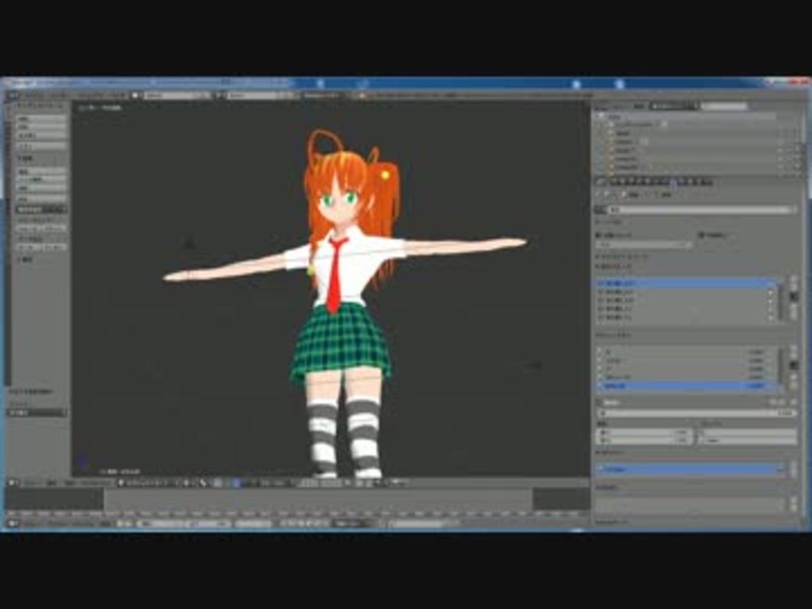
Task: Open shape key specials dark arrow button
Action: pyautogui.click(x=794, y=365)
